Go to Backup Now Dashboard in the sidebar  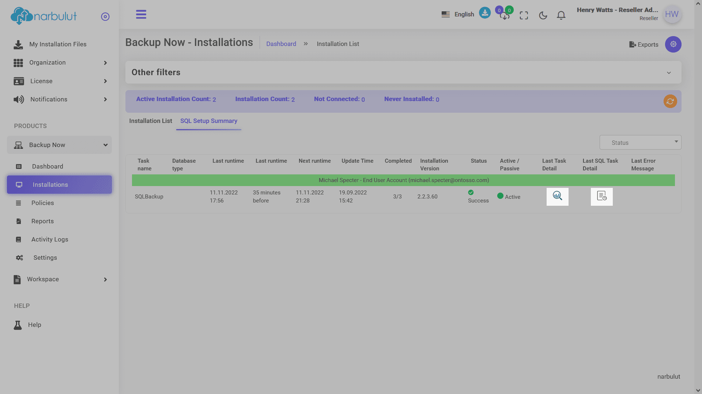[x=48, y=166]
